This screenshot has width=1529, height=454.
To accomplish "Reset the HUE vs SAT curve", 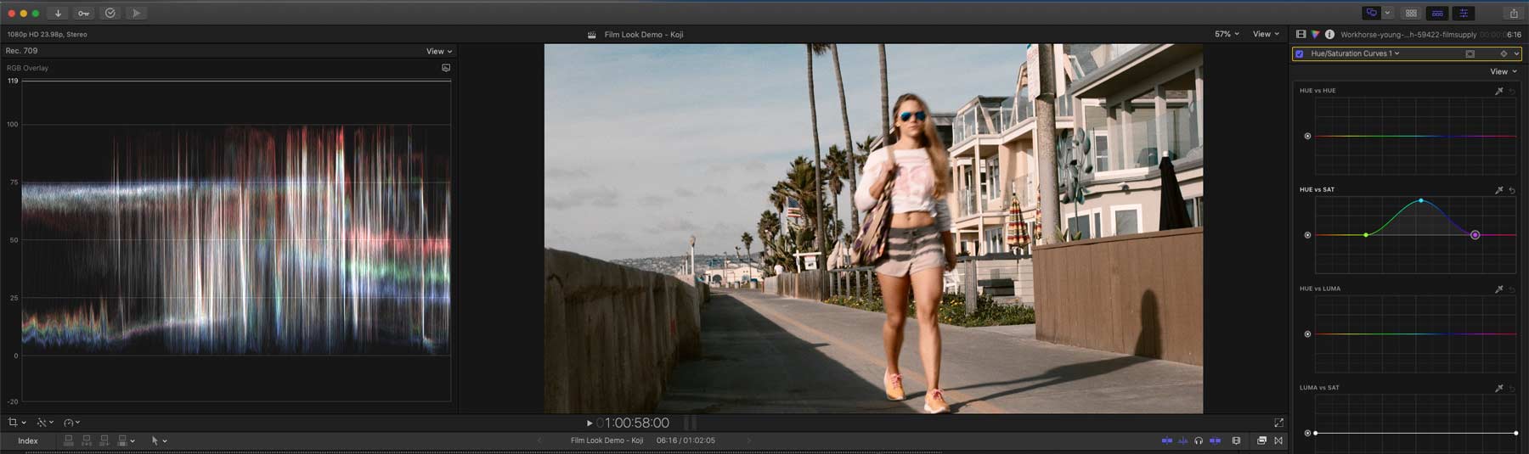I will click(1512, 190).
